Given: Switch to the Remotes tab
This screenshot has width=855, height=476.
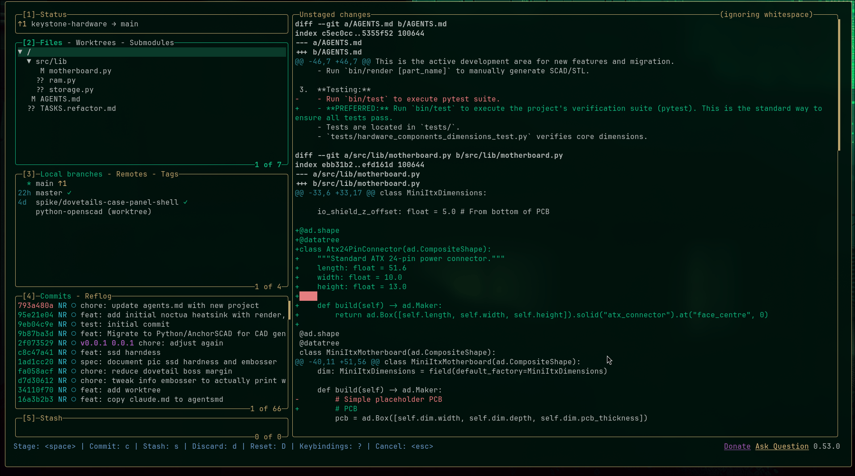Looking at the screenshot, I should (x=131, y=174).
